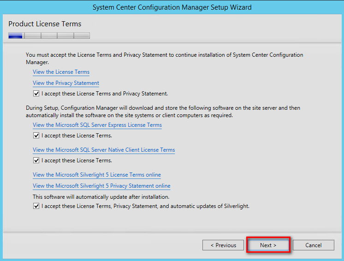Cancel the setup wizard
This screenshot has width=344, height=261.
(313, 245)
